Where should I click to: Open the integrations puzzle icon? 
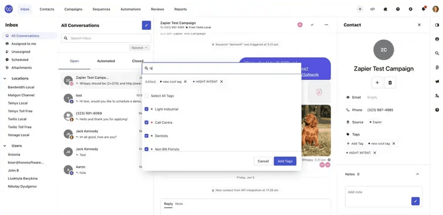pyautogui.click(x=385, y=9)
